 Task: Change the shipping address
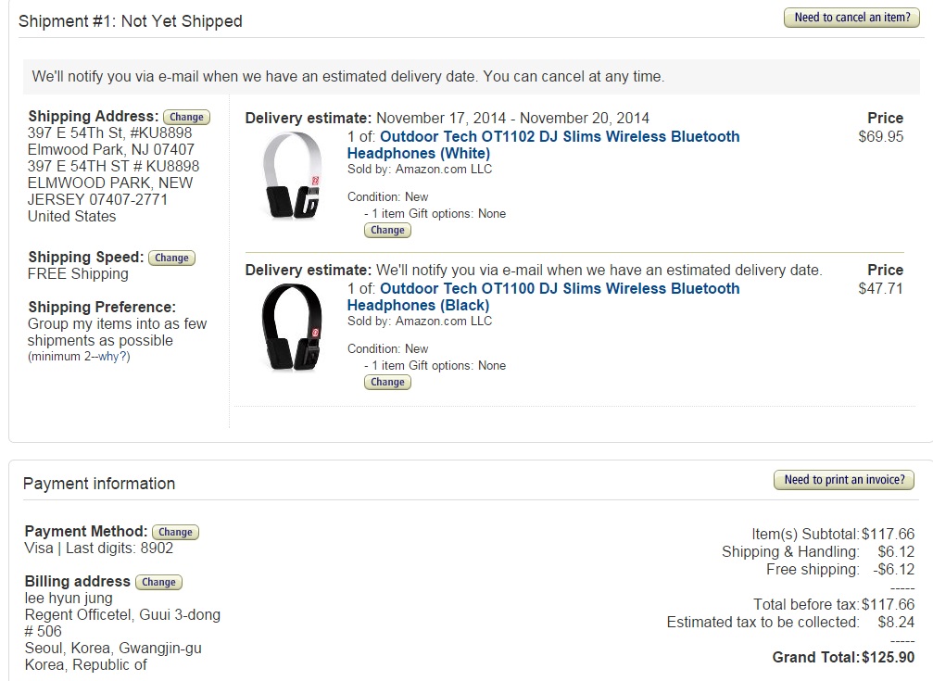[x=186, y=117]
